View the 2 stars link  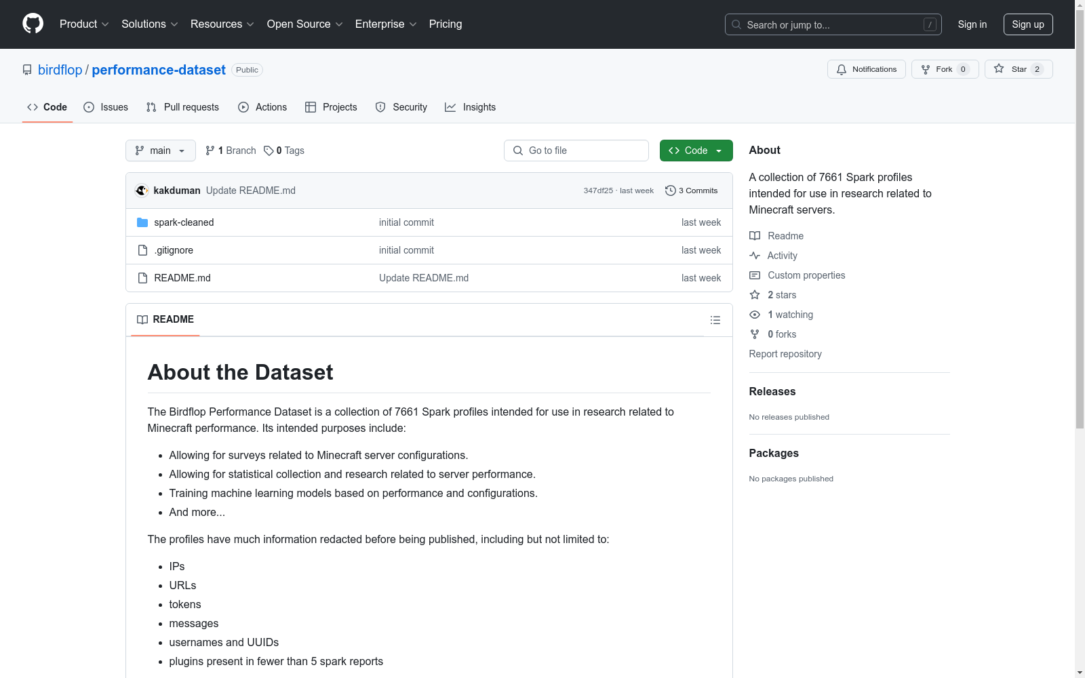tap(773, 295)
